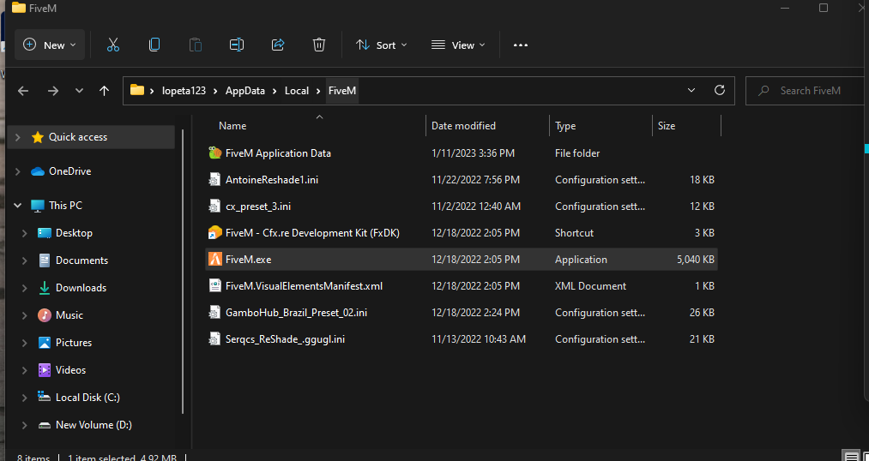Expand the New Volume (D:) node

[x=24, y=425]
